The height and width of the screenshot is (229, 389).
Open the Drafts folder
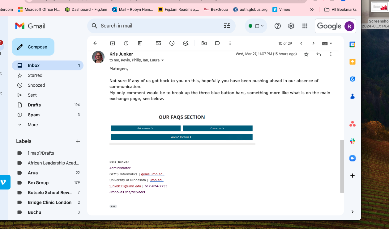pyautogui.click(x=34, y=105)
